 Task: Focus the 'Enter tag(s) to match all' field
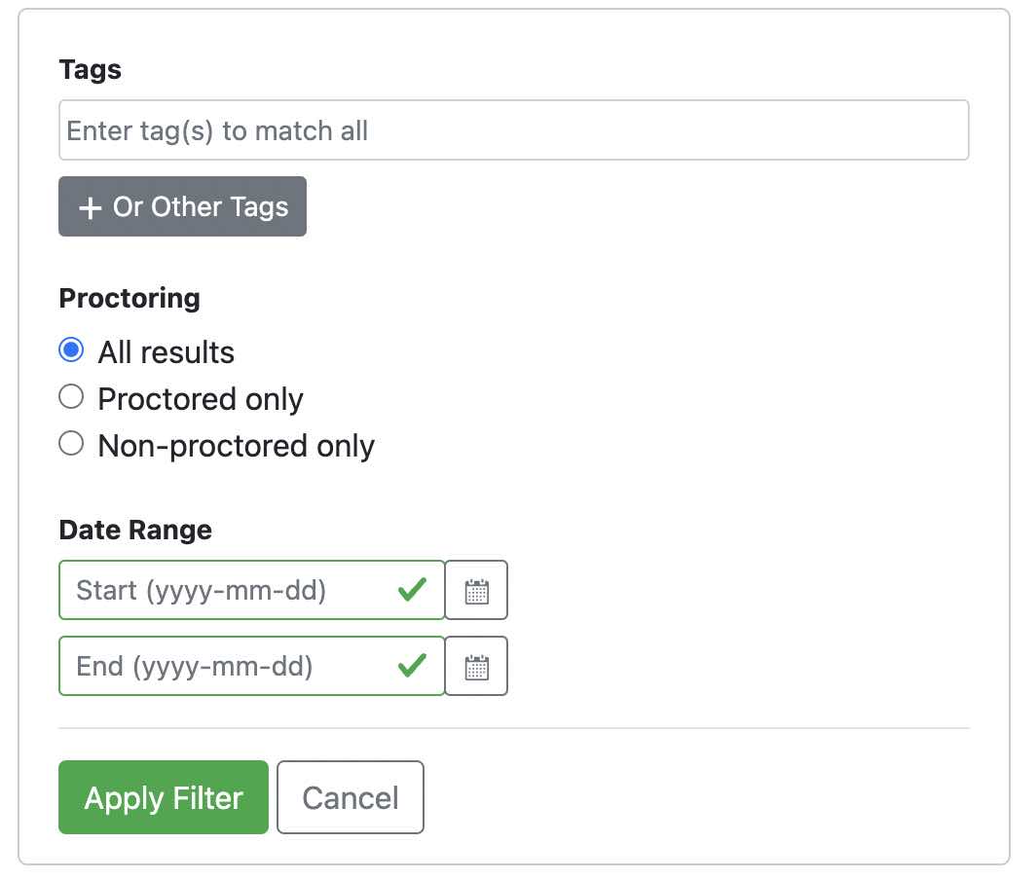(x=514, y=130)
